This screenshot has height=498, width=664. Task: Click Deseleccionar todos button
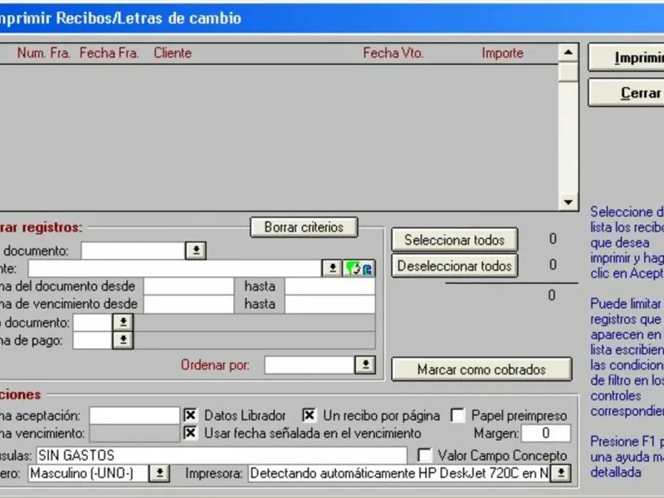(454, 266)
